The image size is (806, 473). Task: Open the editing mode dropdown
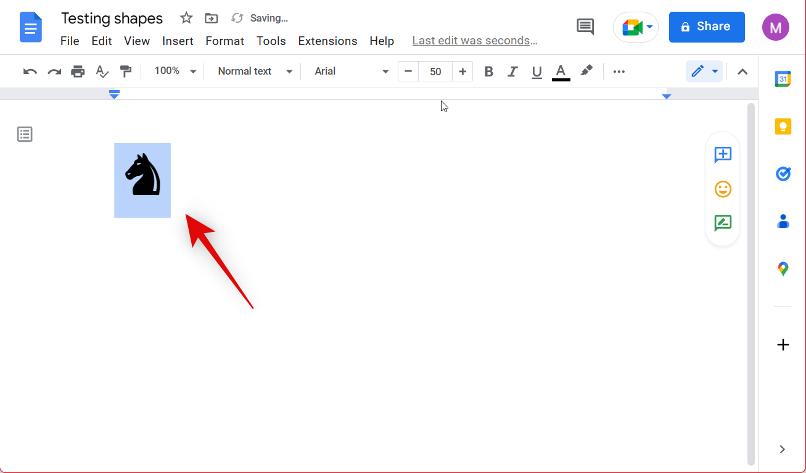(704, 72)
